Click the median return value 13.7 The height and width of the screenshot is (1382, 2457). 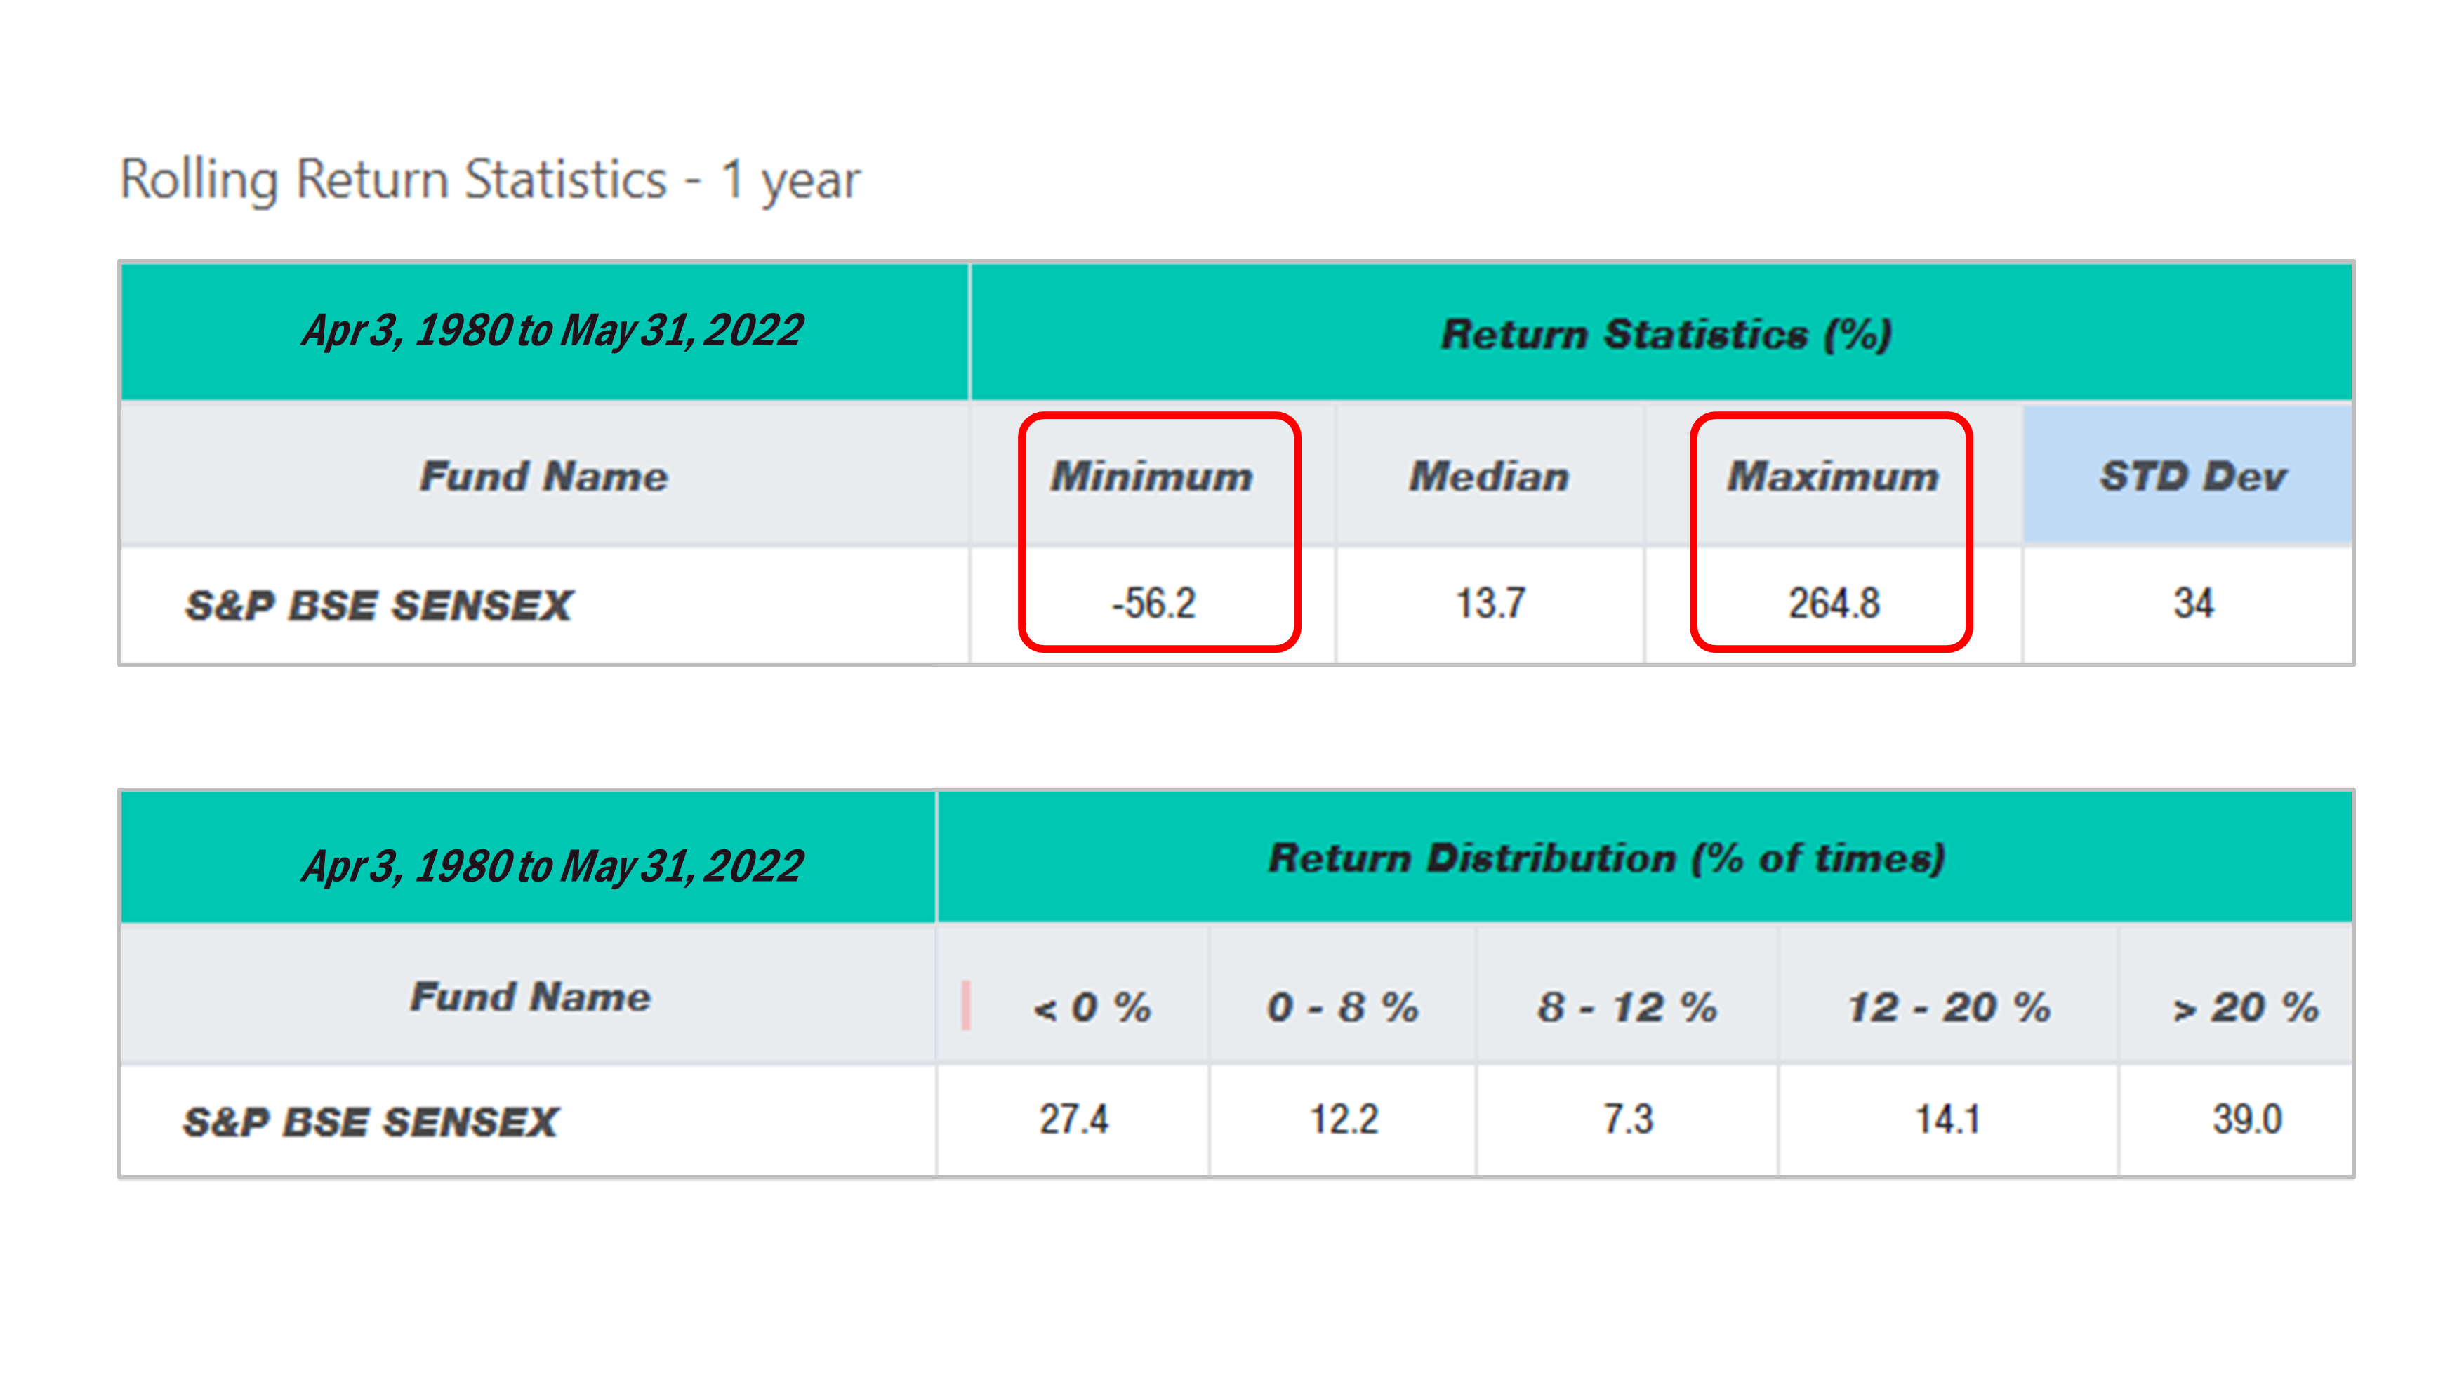coord(1490,604)
